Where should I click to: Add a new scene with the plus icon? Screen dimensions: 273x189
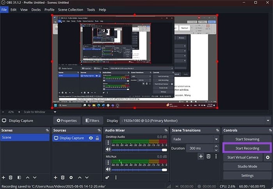(x=4, y=177)
